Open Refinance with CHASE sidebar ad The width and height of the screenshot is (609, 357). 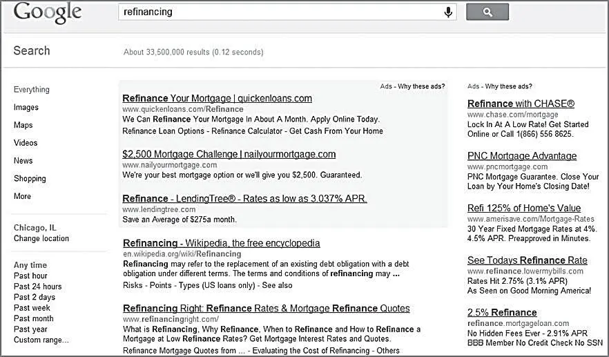point(521,104)
